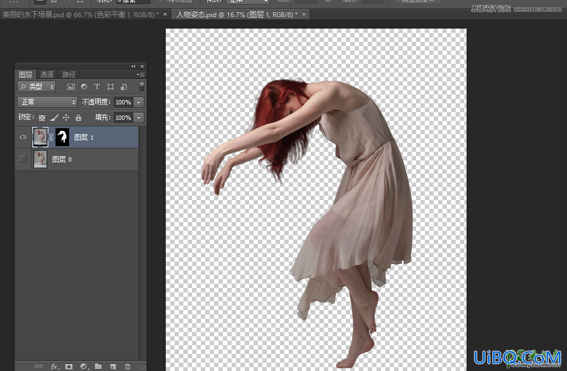Lock layer position

(x=66, y=118)
